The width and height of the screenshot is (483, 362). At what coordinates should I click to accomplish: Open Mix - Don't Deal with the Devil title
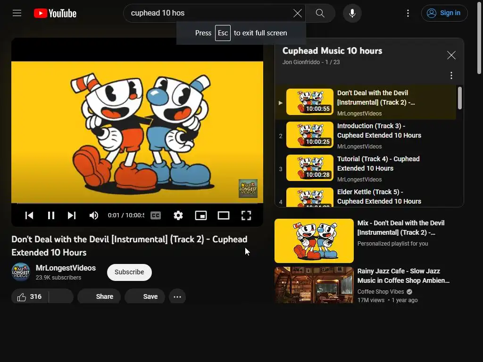[x=401, y=228]
